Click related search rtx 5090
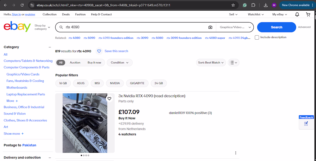 click(89, 38)
